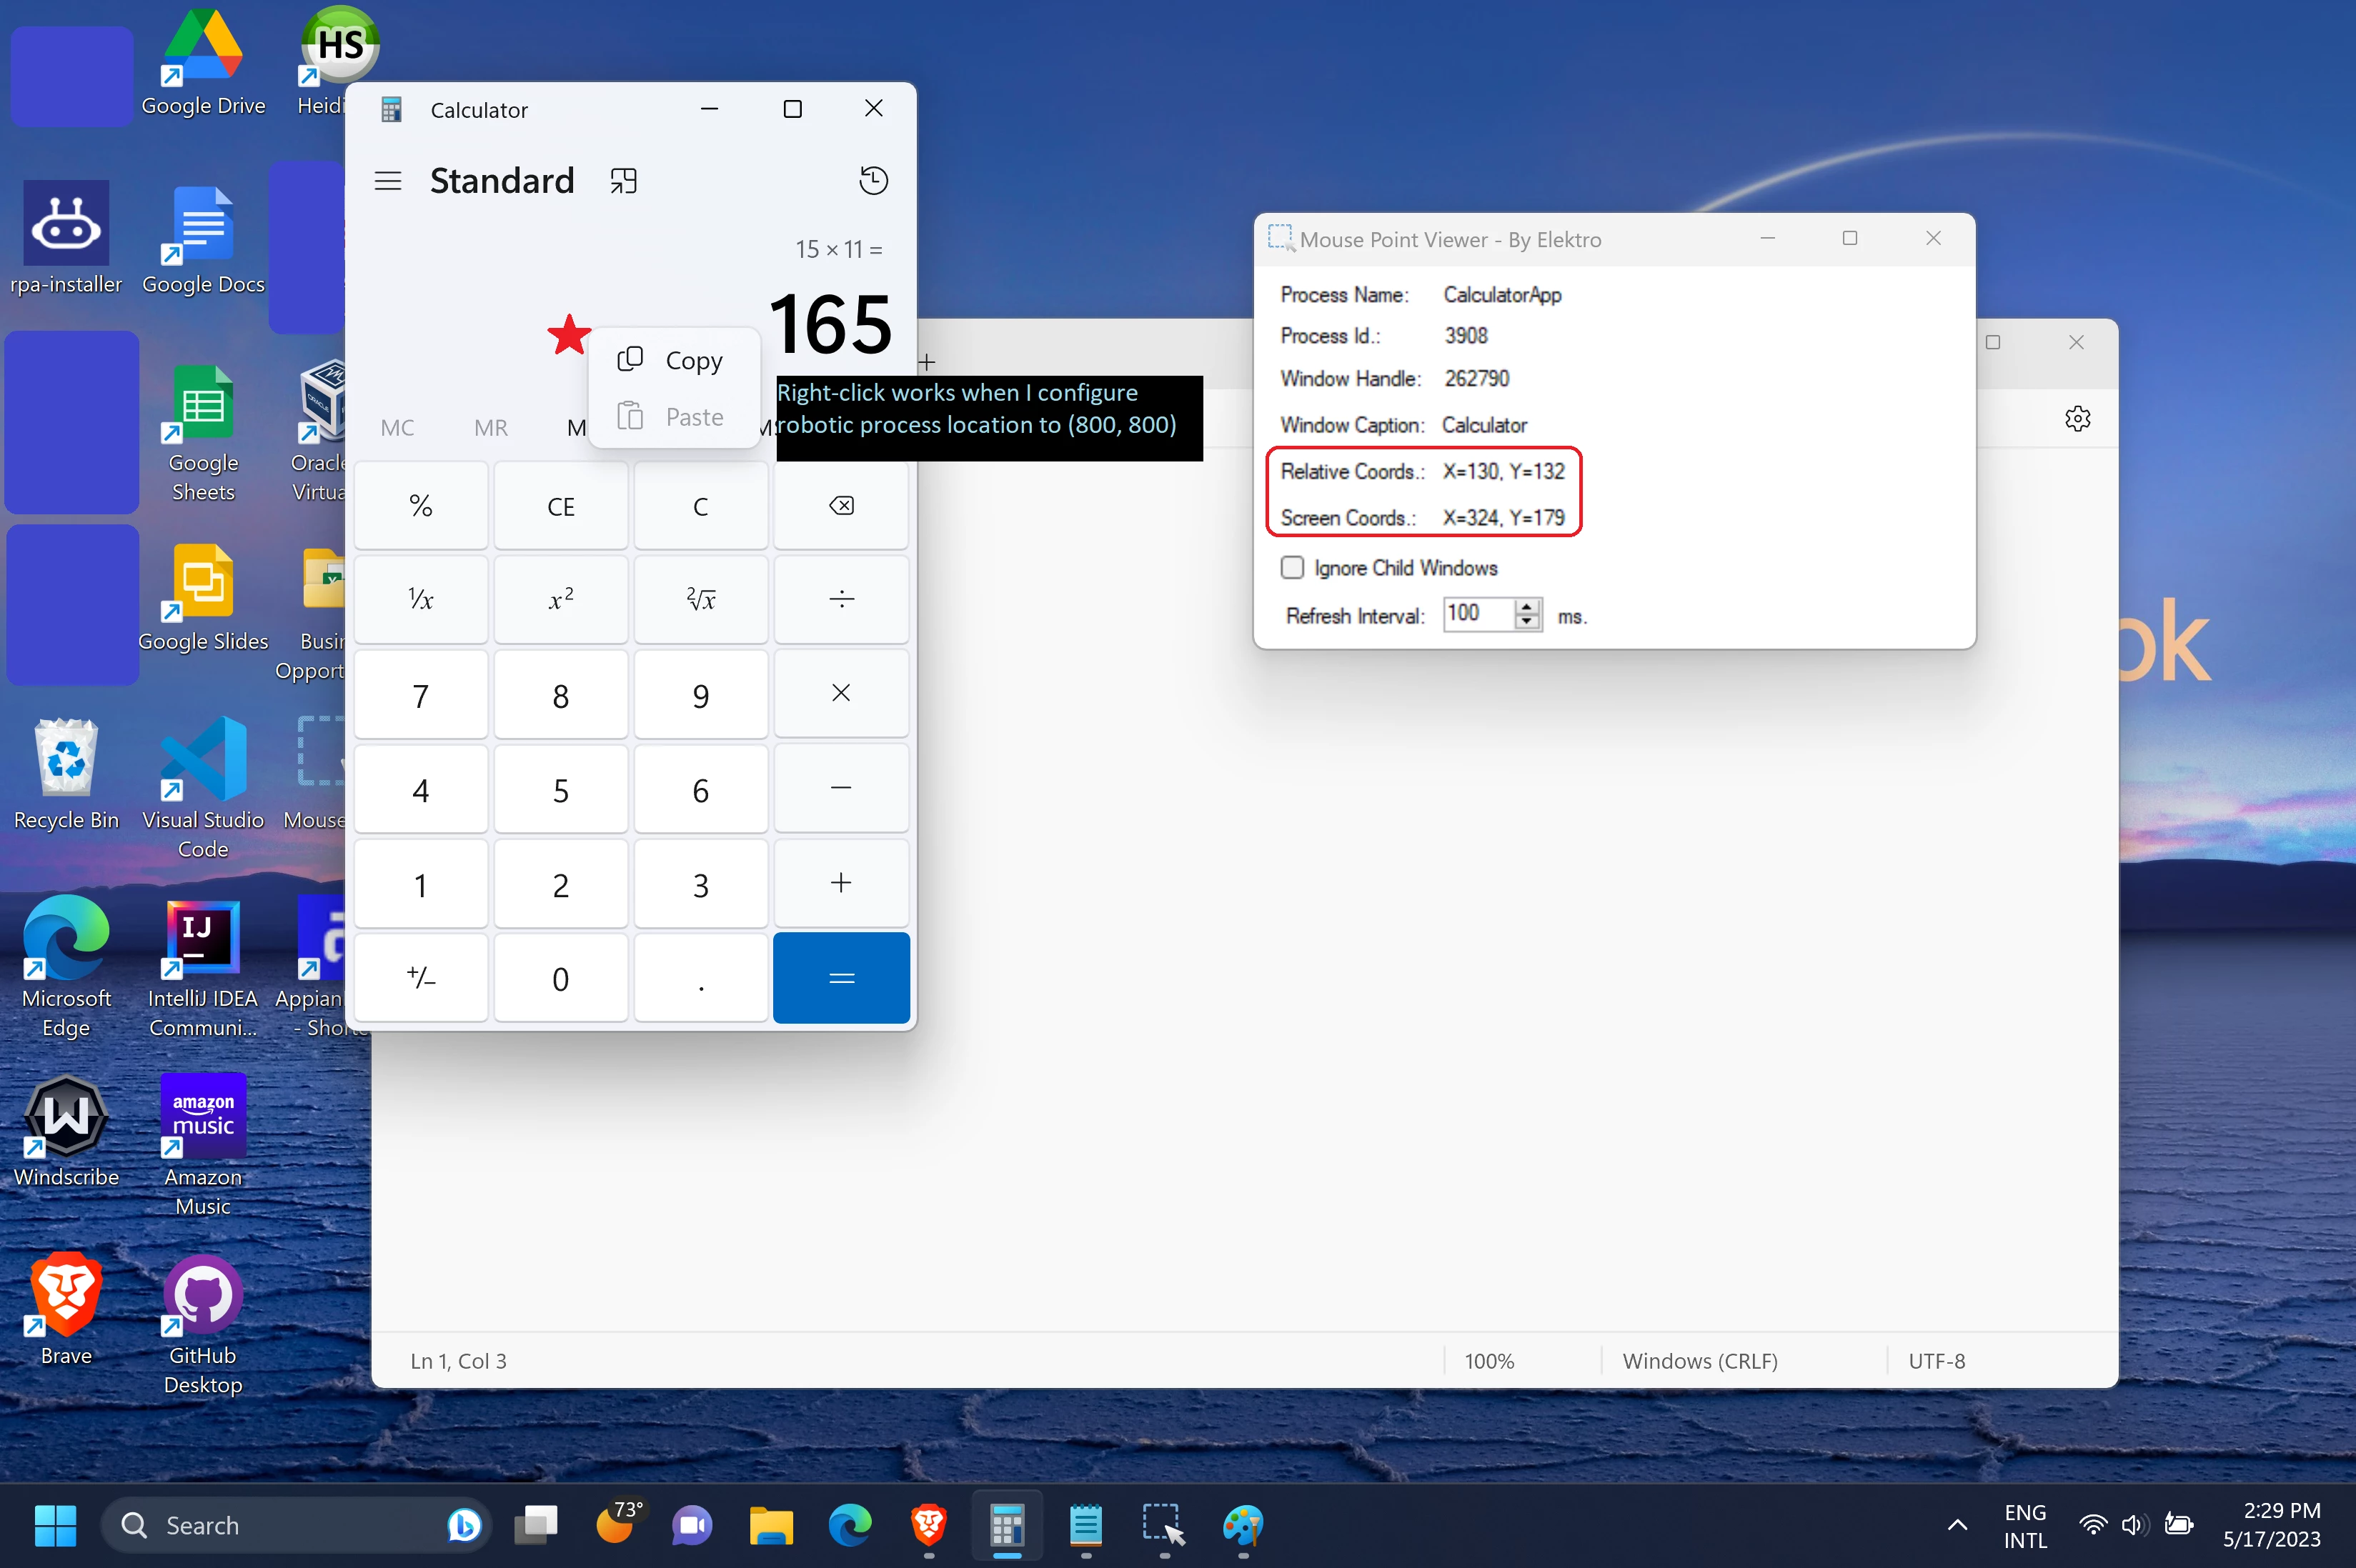
Task: Click the Refresh Interval input field
Action: point(1480,614)
